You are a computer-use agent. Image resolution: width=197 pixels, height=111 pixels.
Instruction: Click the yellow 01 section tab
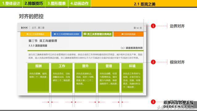click(x=35, y=34)
